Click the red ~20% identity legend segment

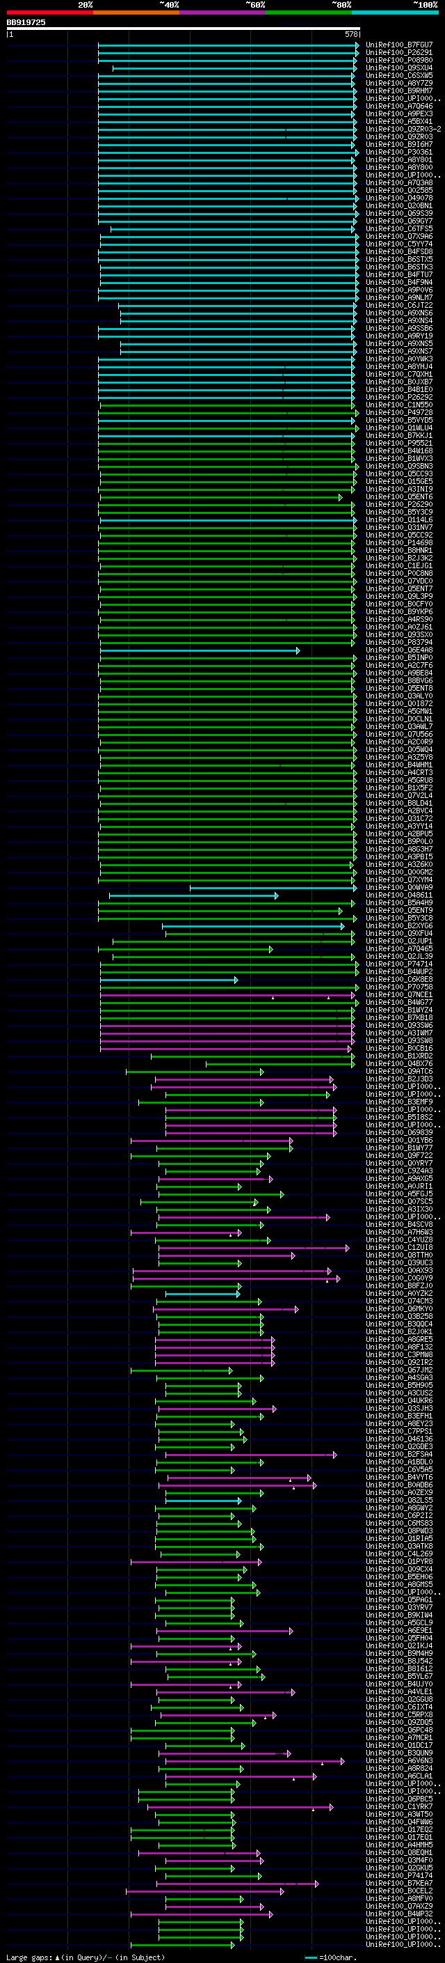(x=49, y=13)
